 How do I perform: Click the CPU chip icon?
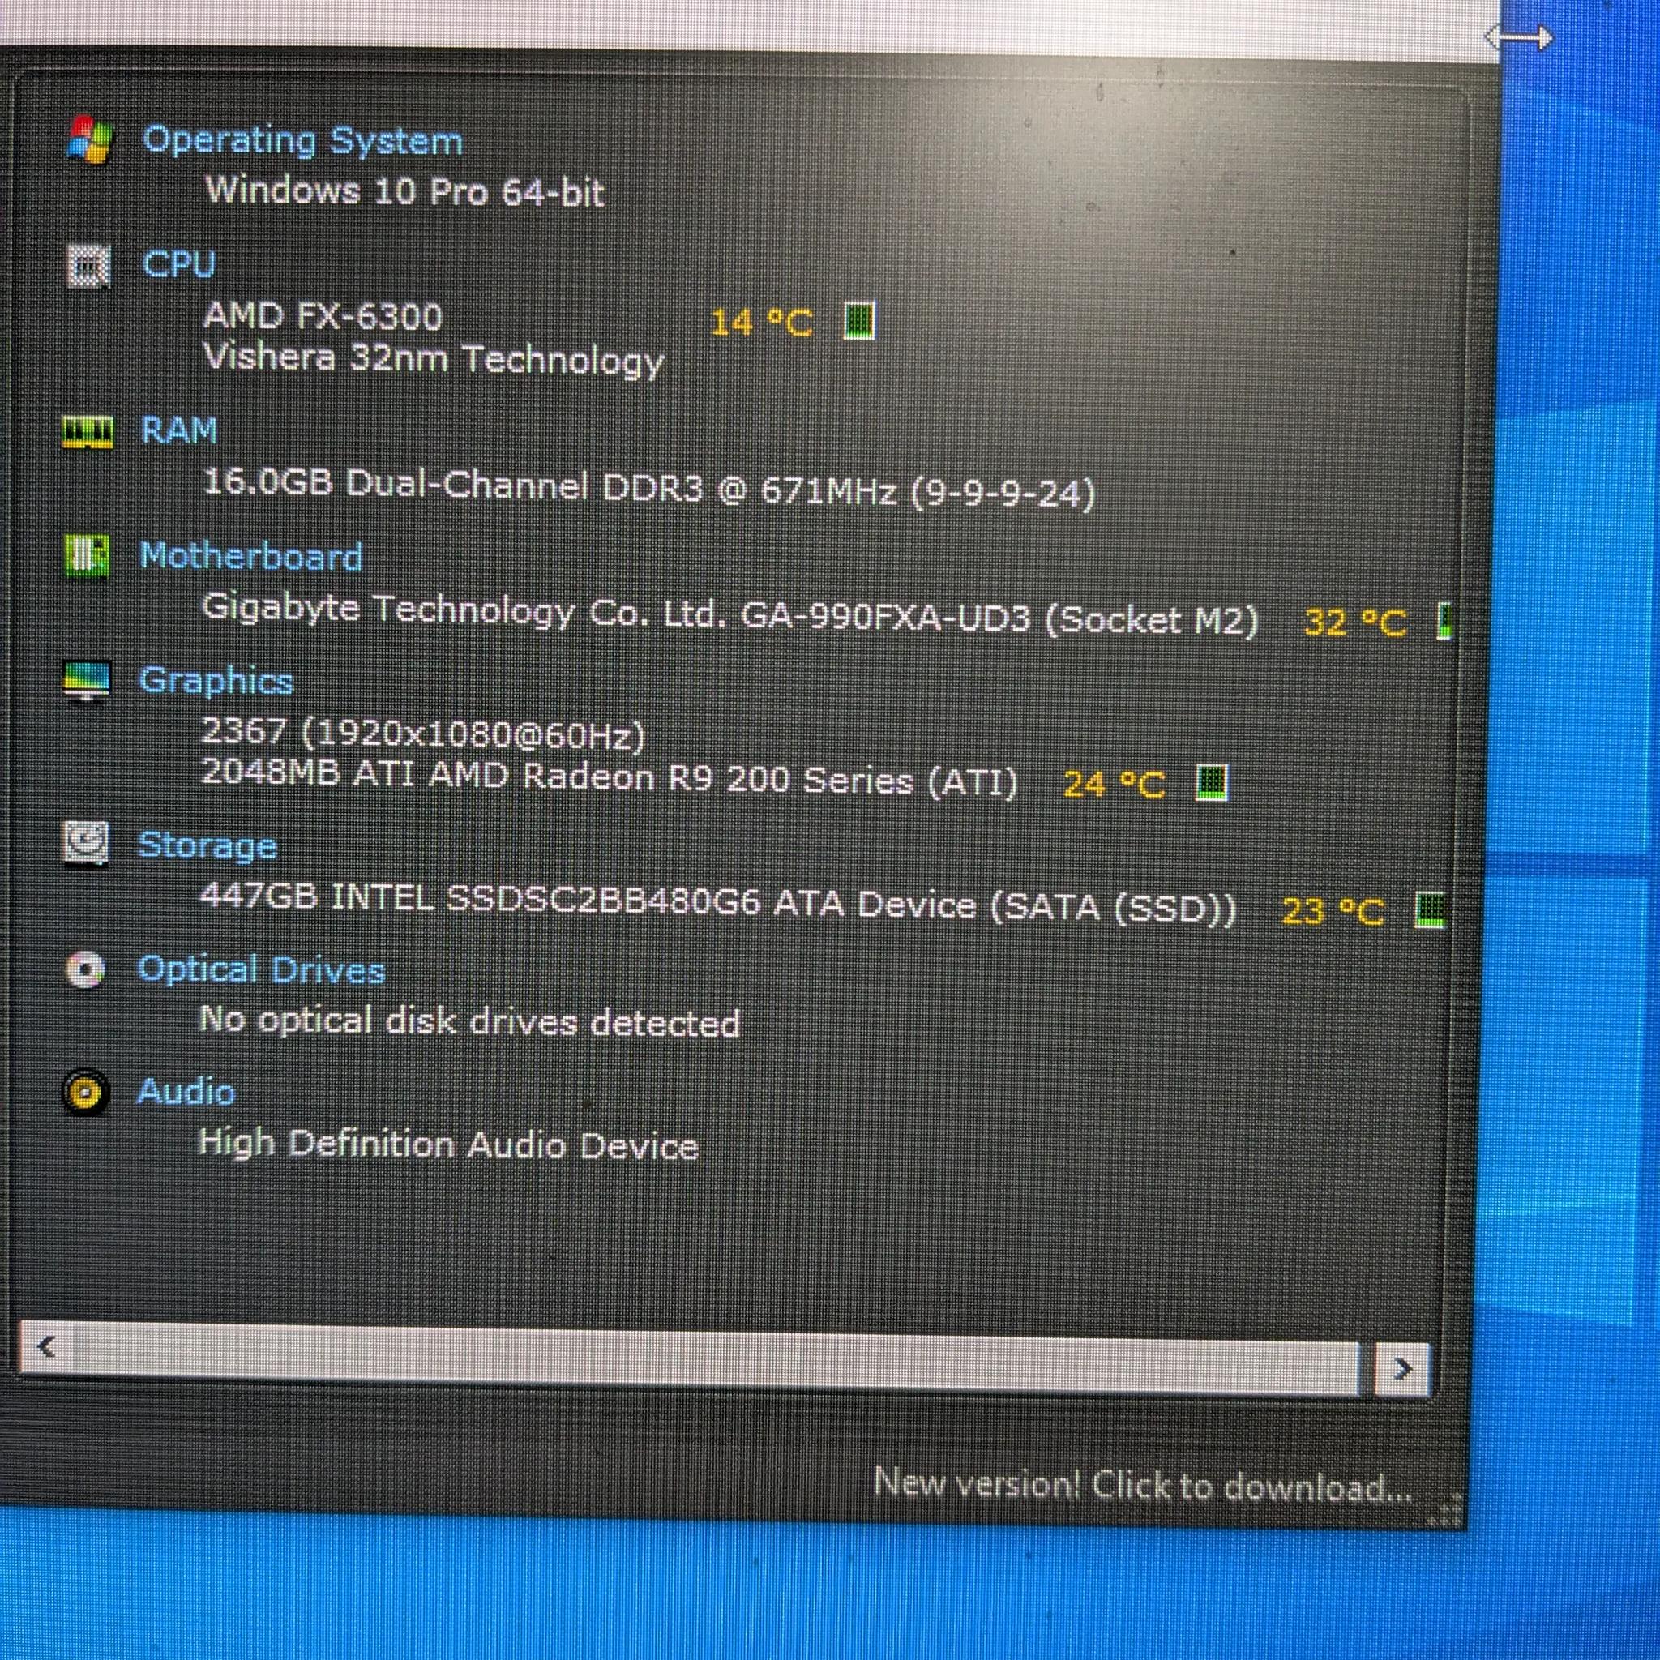pyautogui.click(x=88, y=266)
